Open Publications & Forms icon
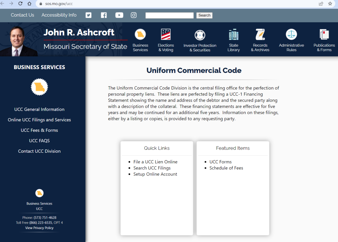Image resolution: width=338 pixels, height=242 pixels. coord(324,35)
